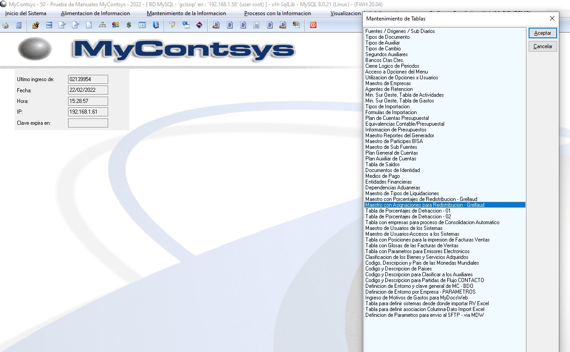Select Tipos de Cambio list entry
Image resolution: width=570 pixels, height=352 pixels.
(x=383, y=49)
